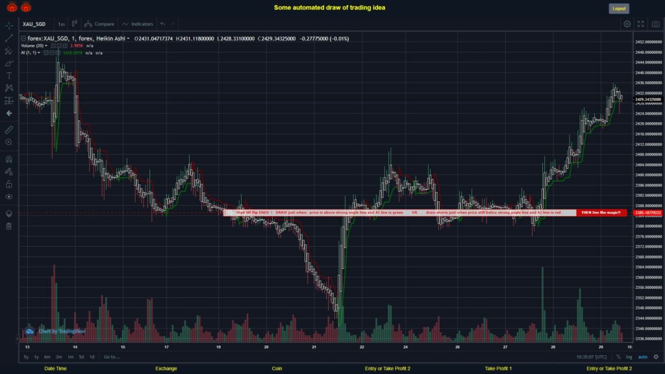Open settings for the AI indicator
Screen dimensions: 665x374
click(51, 53)
